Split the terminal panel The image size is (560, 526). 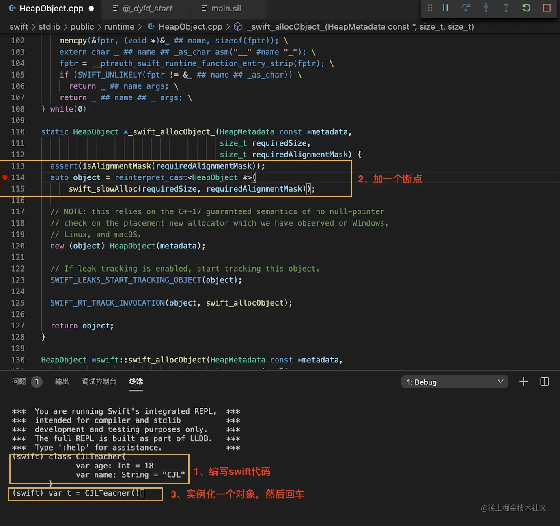point(545,382)
